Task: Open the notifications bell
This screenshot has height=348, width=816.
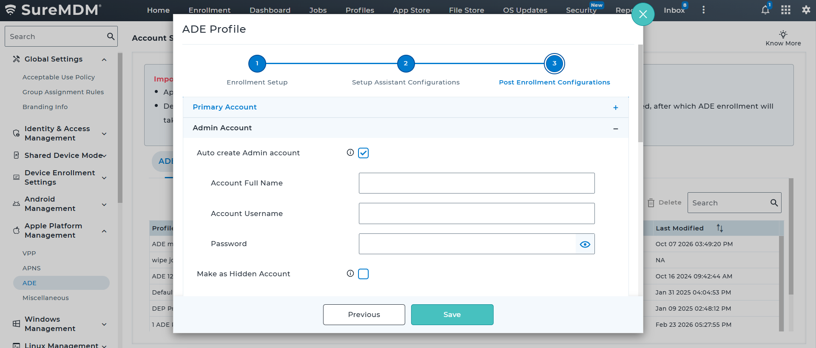Action: pos(765,10)
